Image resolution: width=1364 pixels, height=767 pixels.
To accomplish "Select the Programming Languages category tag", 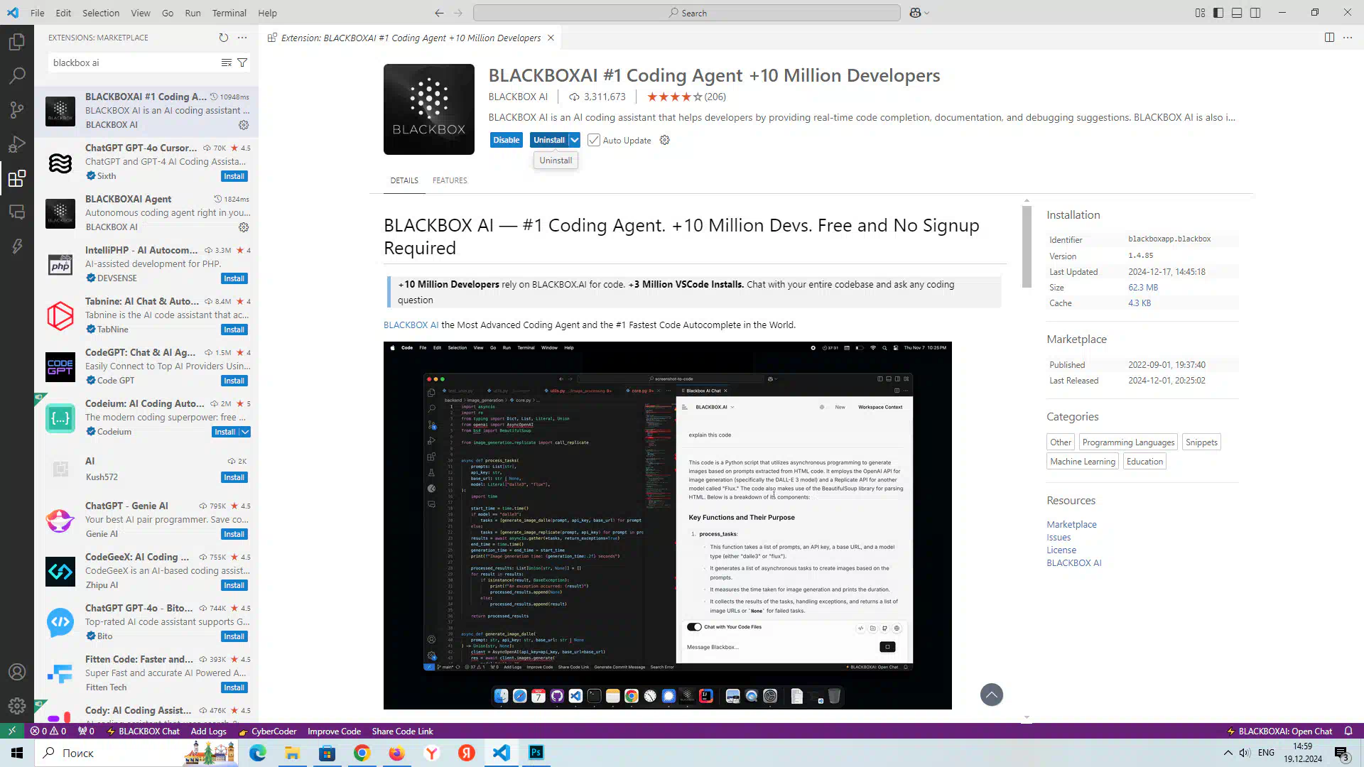I will coord(1128,442).
